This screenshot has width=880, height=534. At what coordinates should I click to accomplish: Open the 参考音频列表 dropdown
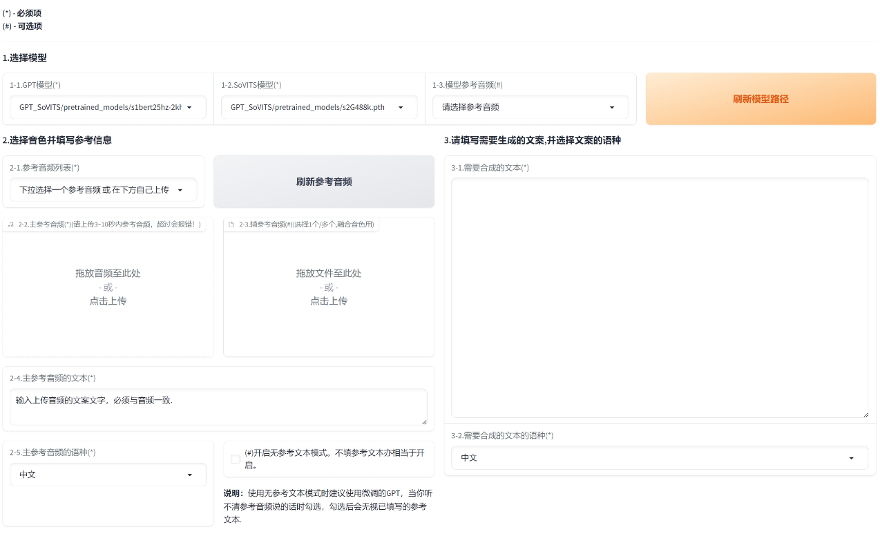pyautogui.click(x=102, y=190)
